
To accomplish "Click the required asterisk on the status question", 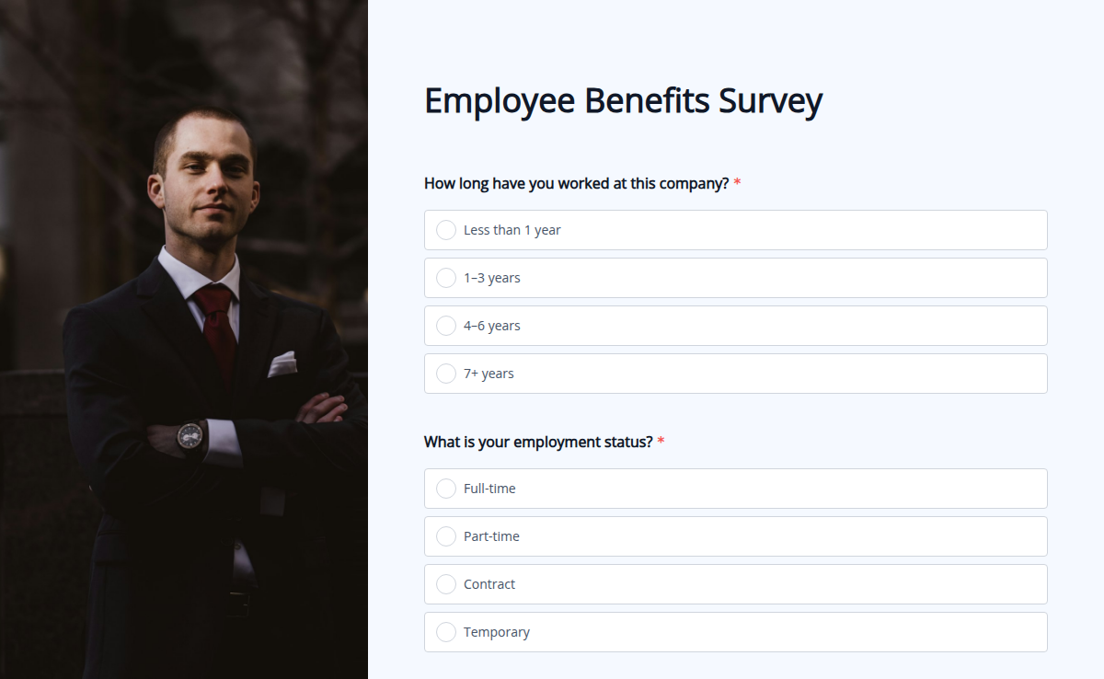I will point(660,442).
